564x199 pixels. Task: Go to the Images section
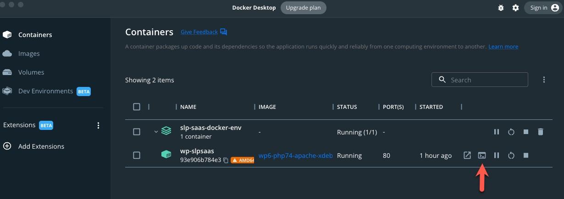[x=29, y=54]
